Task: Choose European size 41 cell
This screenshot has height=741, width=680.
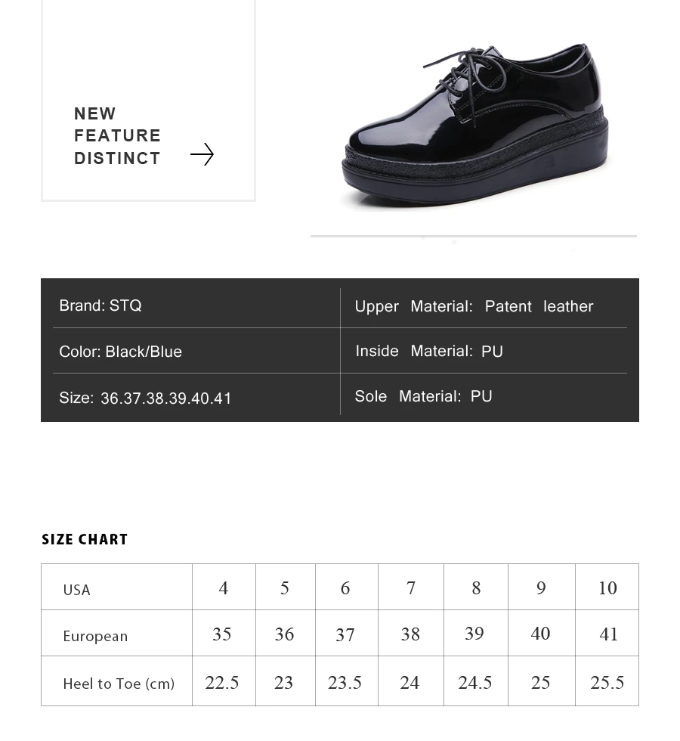Action: 608,634
